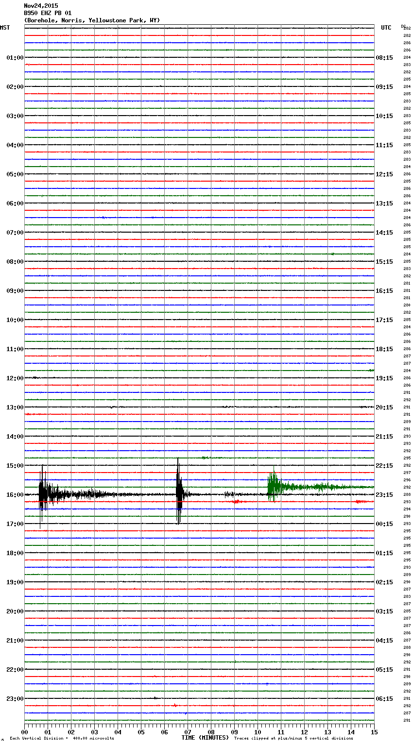The height and width of the screenshot is (745, 413).
Task: Click the 22:15 UTC time label
Action: coord(384,466)
